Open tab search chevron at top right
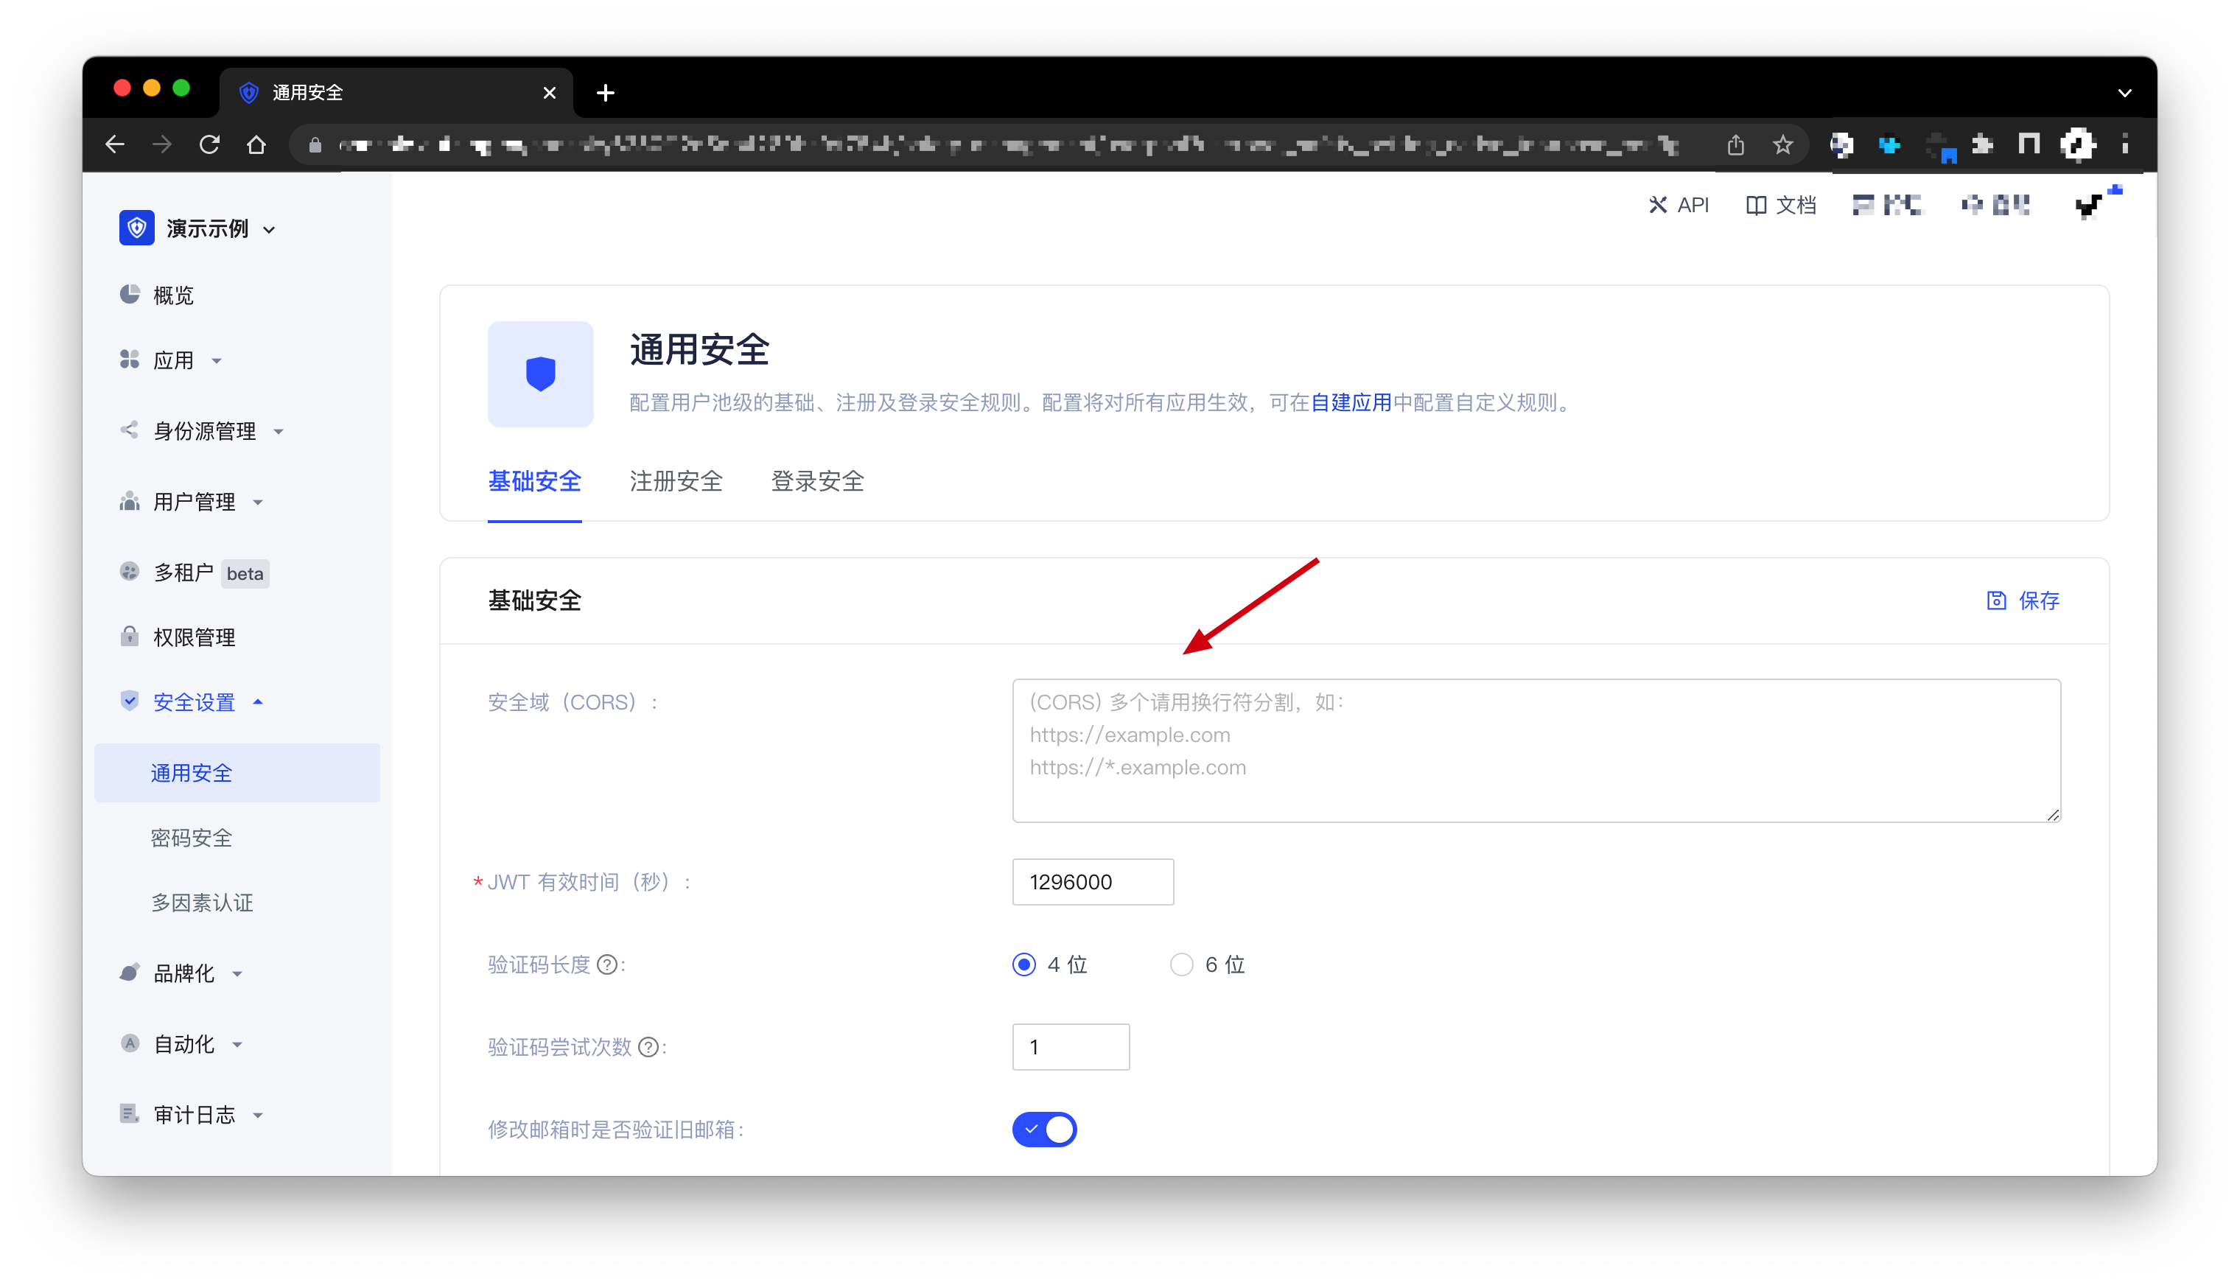Screen dimensions: 2240x1285 [2124, 93]
